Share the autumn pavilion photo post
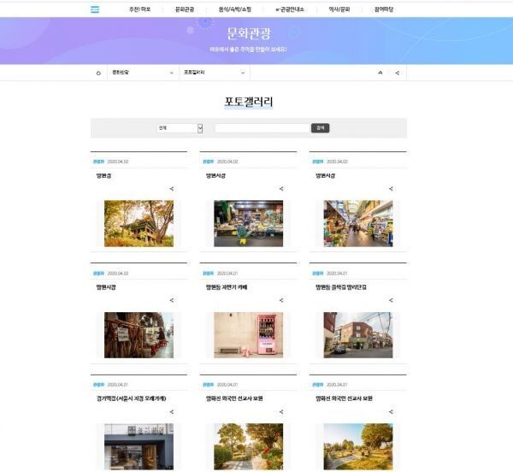The height and width of the screenshot is (472, 513). [172, 189]
